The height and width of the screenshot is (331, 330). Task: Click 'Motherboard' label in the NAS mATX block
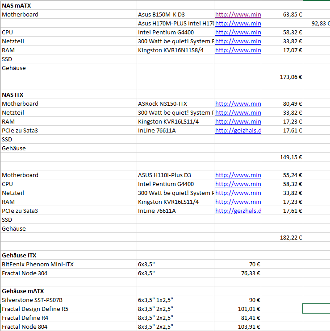click(20, 14)
